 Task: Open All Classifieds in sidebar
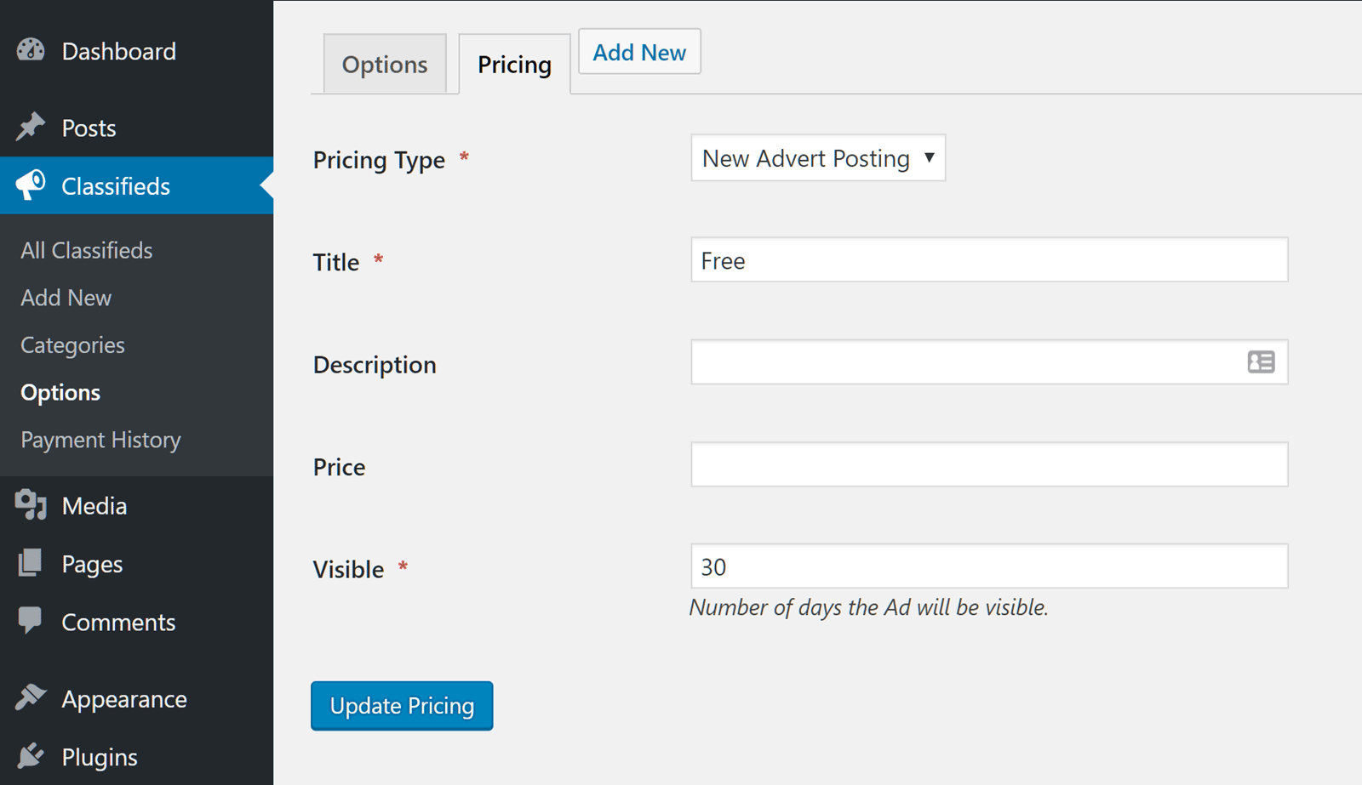point(87,250)
